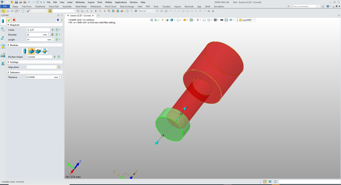
Task: Add a new document tab with plus button
Action: click(x=99, y=15)
